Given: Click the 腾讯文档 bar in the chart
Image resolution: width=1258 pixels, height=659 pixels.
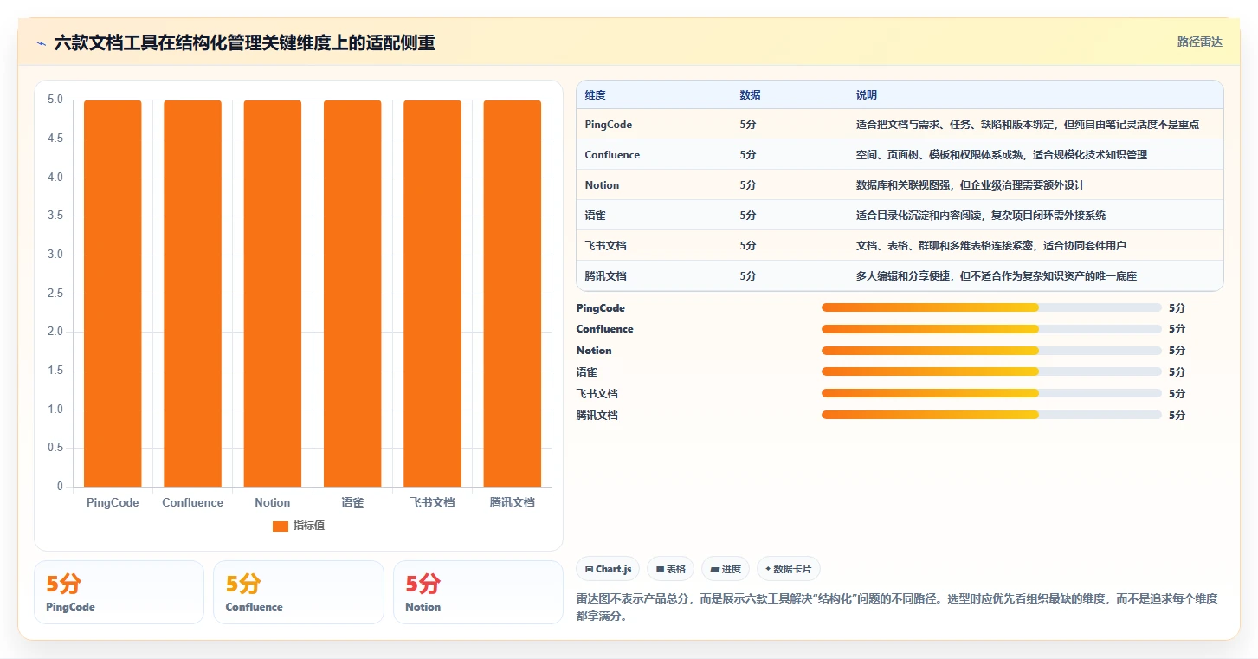Looking at the screenshot, I should point(513,294).
